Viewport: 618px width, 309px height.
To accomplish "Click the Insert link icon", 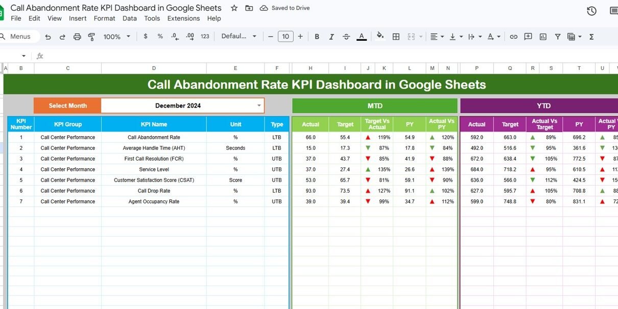I will coord(513,37).
